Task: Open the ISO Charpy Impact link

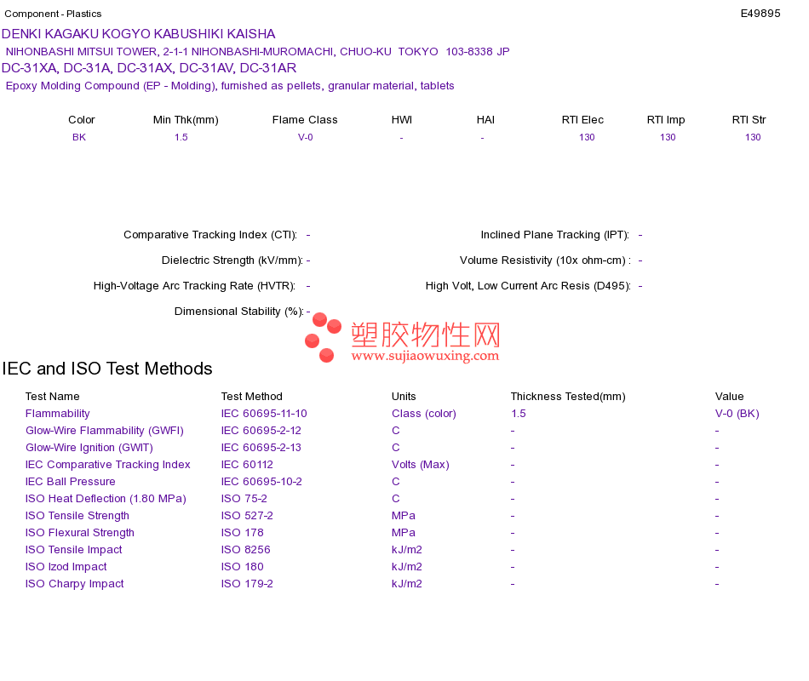Action: 75,583
